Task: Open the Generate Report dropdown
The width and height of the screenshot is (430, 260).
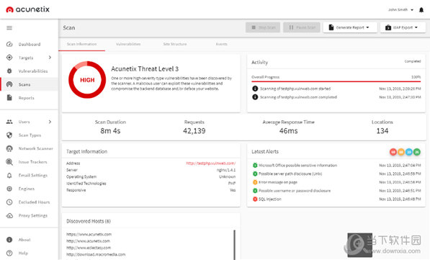Action: pyautogui.click(x=350, y=27)
